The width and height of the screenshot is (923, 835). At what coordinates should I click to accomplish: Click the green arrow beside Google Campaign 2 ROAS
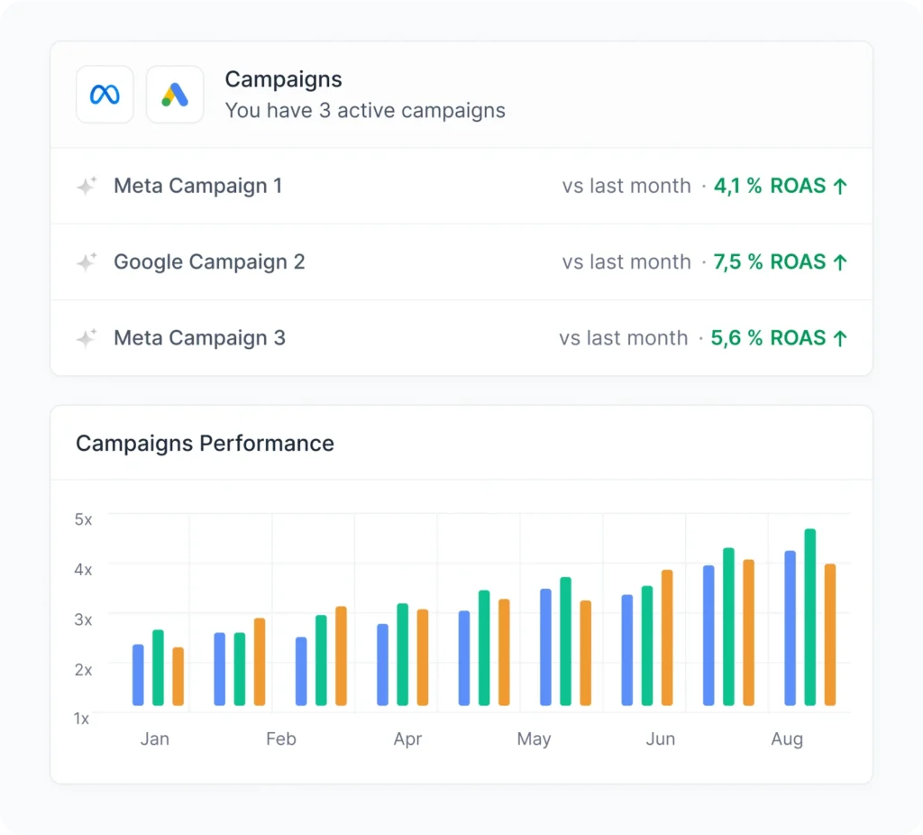(841, 262)
